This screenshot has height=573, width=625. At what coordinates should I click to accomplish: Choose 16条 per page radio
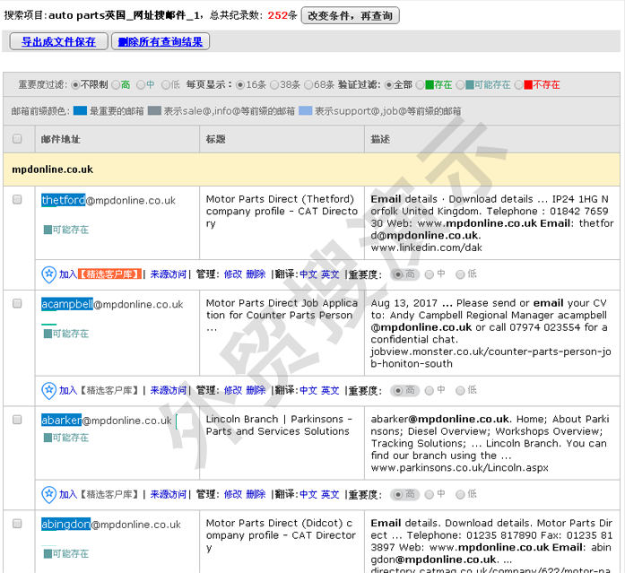pos(240,85)
